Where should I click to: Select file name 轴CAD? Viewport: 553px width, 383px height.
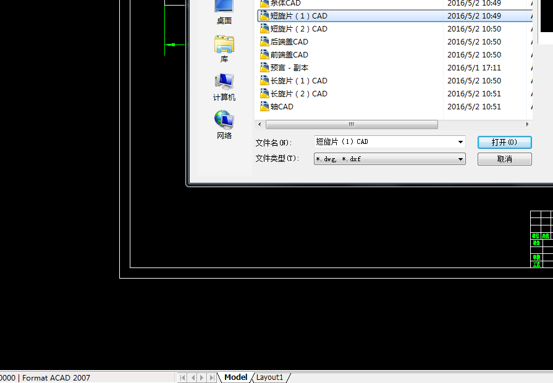(282, 107)
